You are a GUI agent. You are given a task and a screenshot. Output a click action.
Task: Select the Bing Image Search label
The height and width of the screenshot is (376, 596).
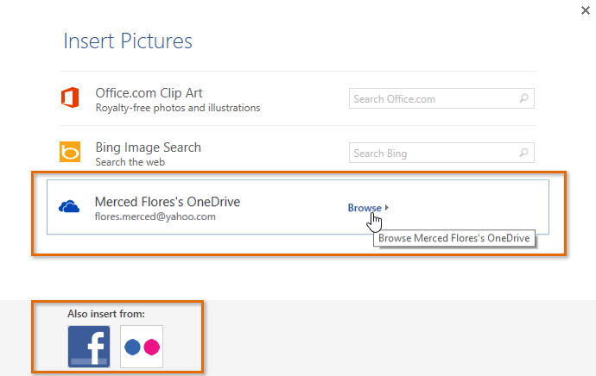pos(148,147)
